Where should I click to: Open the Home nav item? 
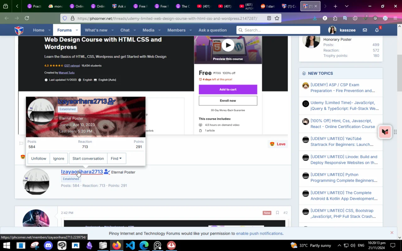click(x=39, y=30)
